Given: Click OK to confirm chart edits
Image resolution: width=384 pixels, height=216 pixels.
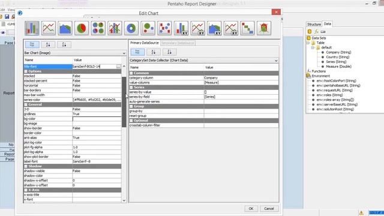Looking at the screenshot, I should pos(251,209).
